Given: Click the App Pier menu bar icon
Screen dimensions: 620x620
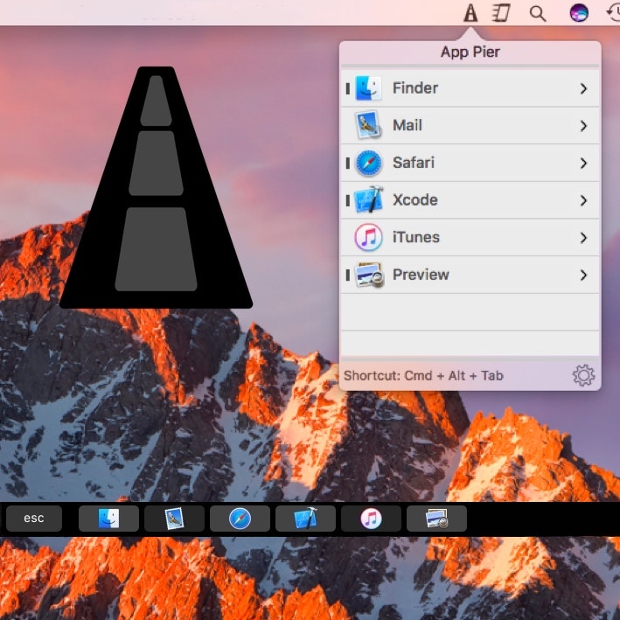Looking at the screenshot, I should [x=470, y=13].
